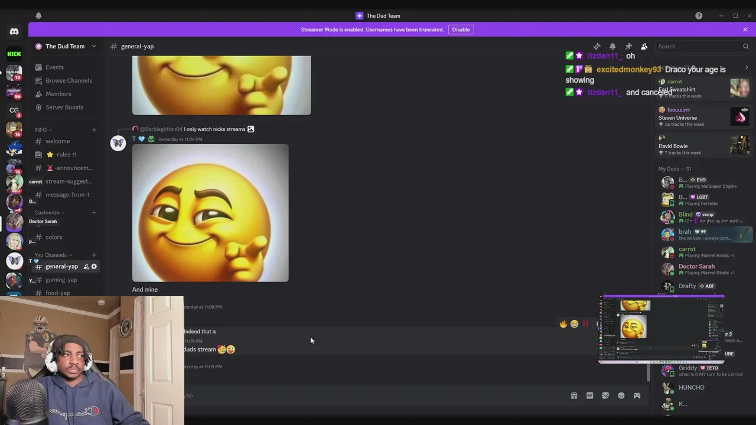
Task: Open the large smirking emoji image
Action: [210, 213]
